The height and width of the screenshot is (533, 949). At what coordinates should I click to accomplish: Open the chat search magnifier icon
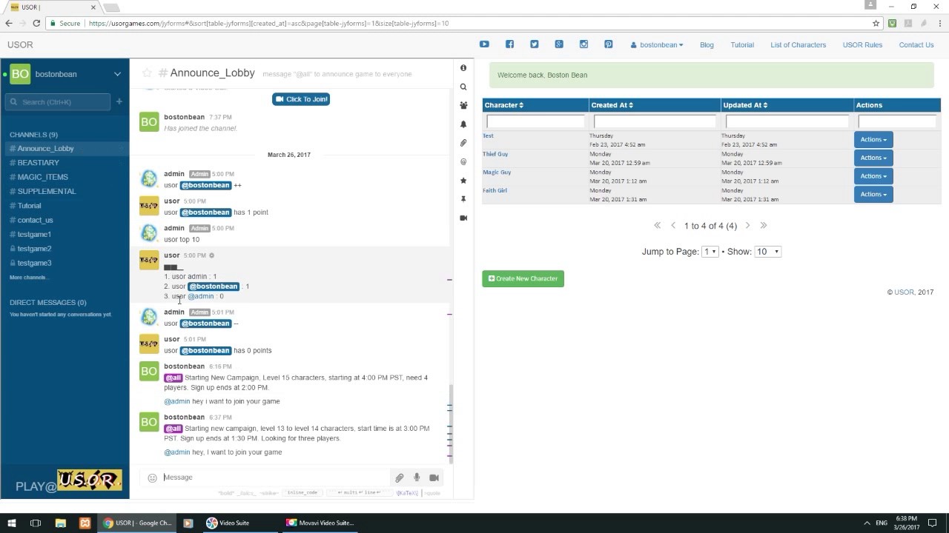[463, 87]
